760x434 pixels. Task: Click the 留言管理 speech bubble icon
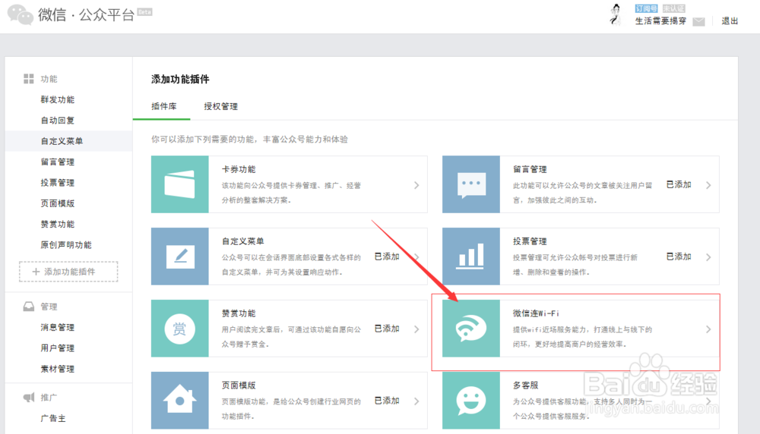471,184
